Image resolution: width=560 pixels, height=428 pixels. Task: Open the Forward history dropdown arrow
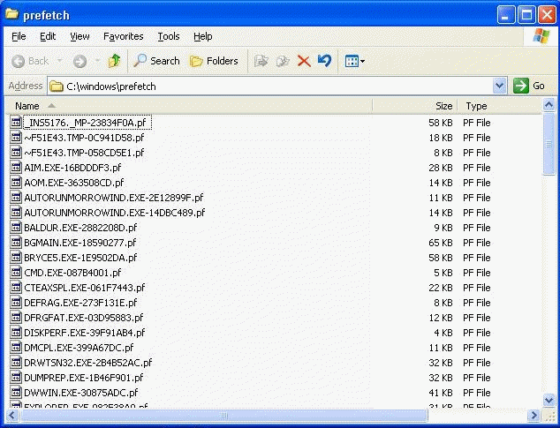click(x=97, y=61)
